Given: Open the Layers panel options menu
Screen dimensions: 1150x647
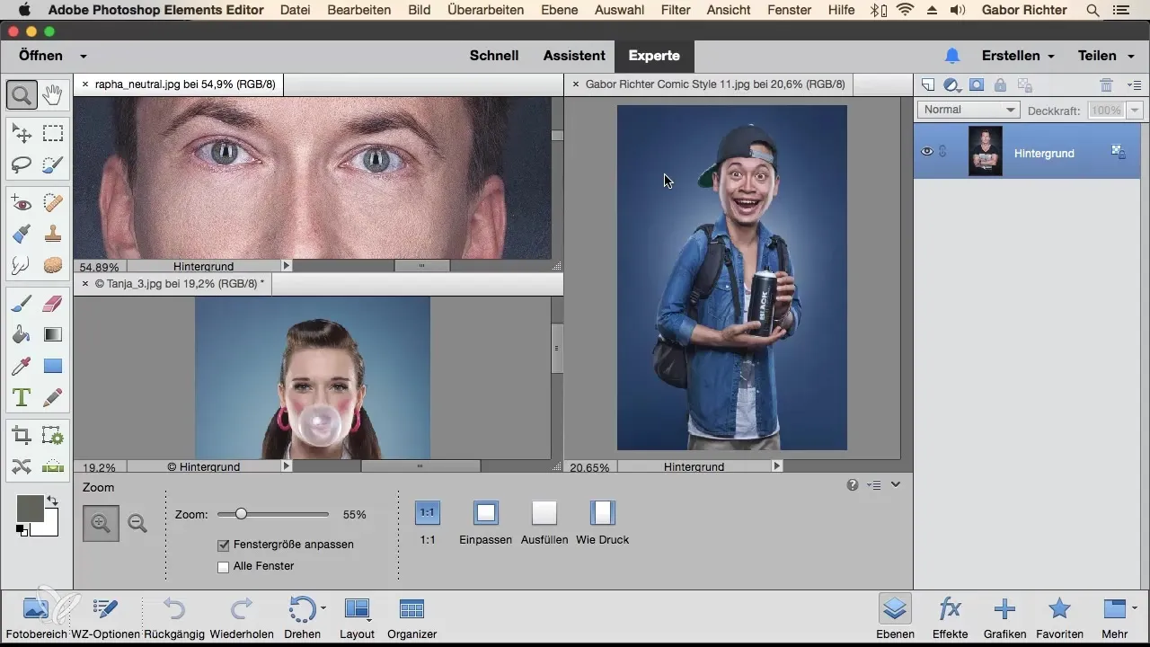Looking at the screenshot, I should (x=1134, y=85).
